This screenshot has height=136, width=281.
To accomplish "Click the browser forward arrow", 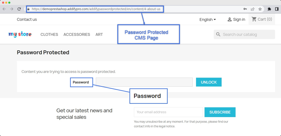I will 12,9.
